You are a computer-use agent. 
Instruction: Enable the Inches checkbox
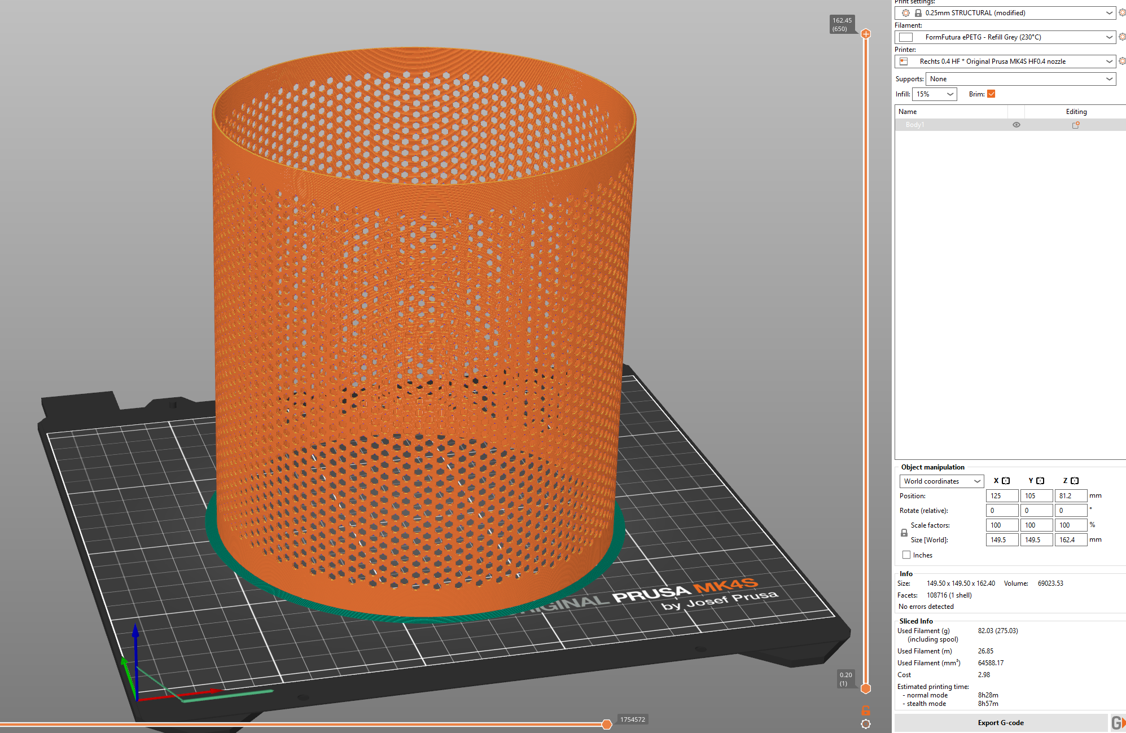(x=906, y=555)
